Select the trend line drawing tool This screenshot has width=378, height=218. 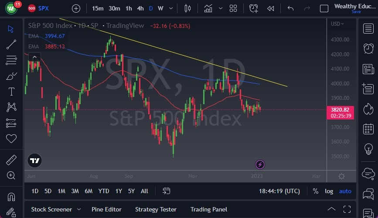tap(11, 44)
